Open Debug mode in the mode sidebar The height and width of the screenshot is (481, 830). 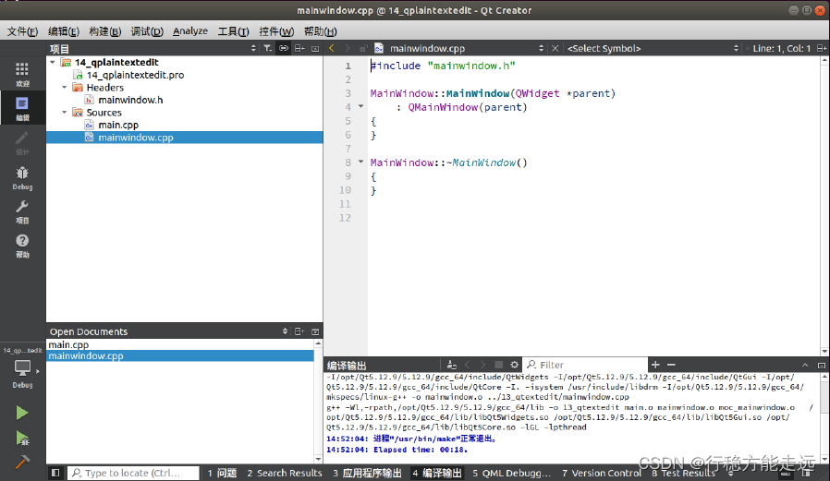pos(22,177)
